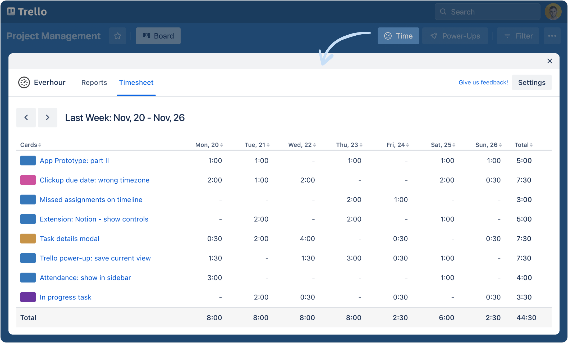Click the Give us feedback link
568x343 pixels.
click(483, 82)
